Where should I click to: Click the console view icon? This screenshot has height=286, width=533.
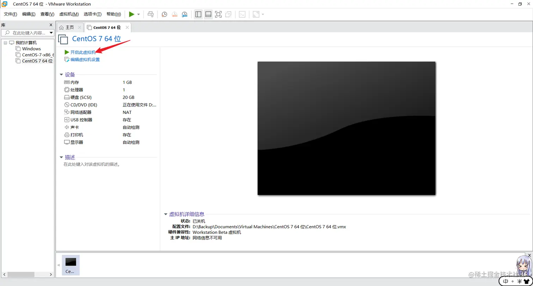point(242,14)
